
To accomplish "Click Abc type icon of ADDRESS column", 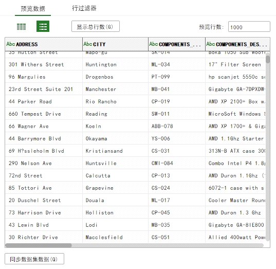I will point(11,44).
